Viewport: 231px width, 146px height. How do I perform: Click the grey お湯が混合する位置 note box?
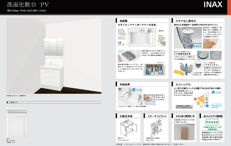coord(184,107)
